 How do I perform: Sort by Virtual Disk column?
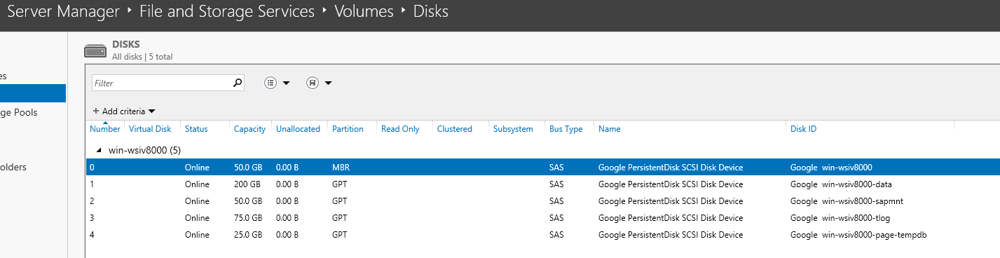[150, 129]
